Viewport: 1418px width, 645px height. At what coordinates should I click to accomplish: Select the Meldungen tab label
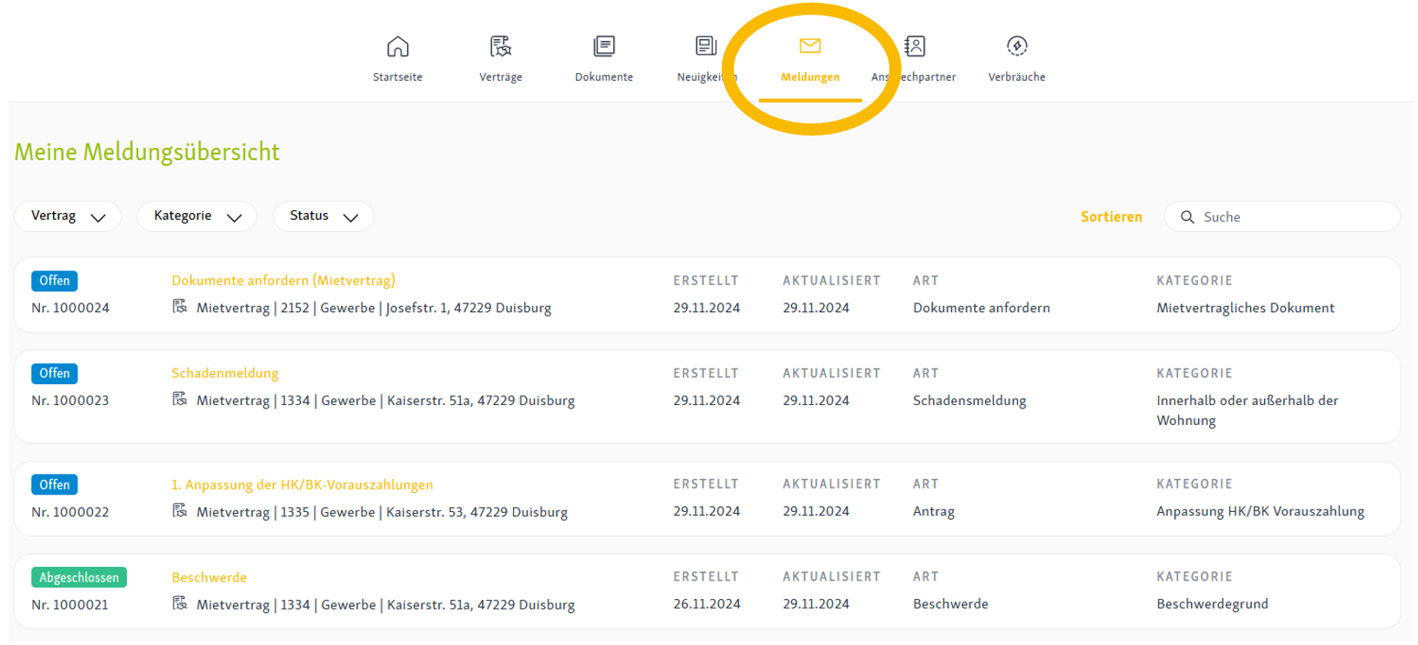[x=810, y=77]
